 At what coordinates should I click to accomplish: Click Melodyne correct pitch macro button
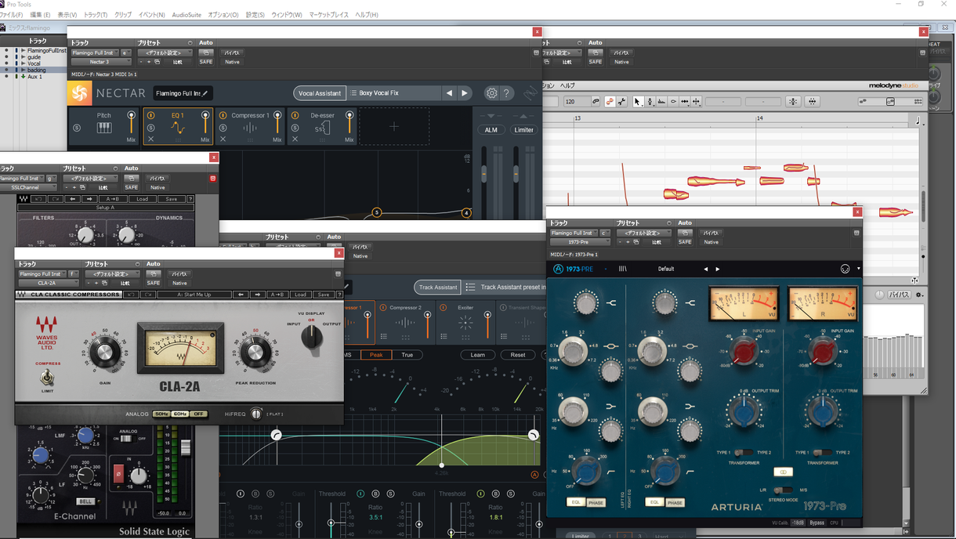pos(793,102)
